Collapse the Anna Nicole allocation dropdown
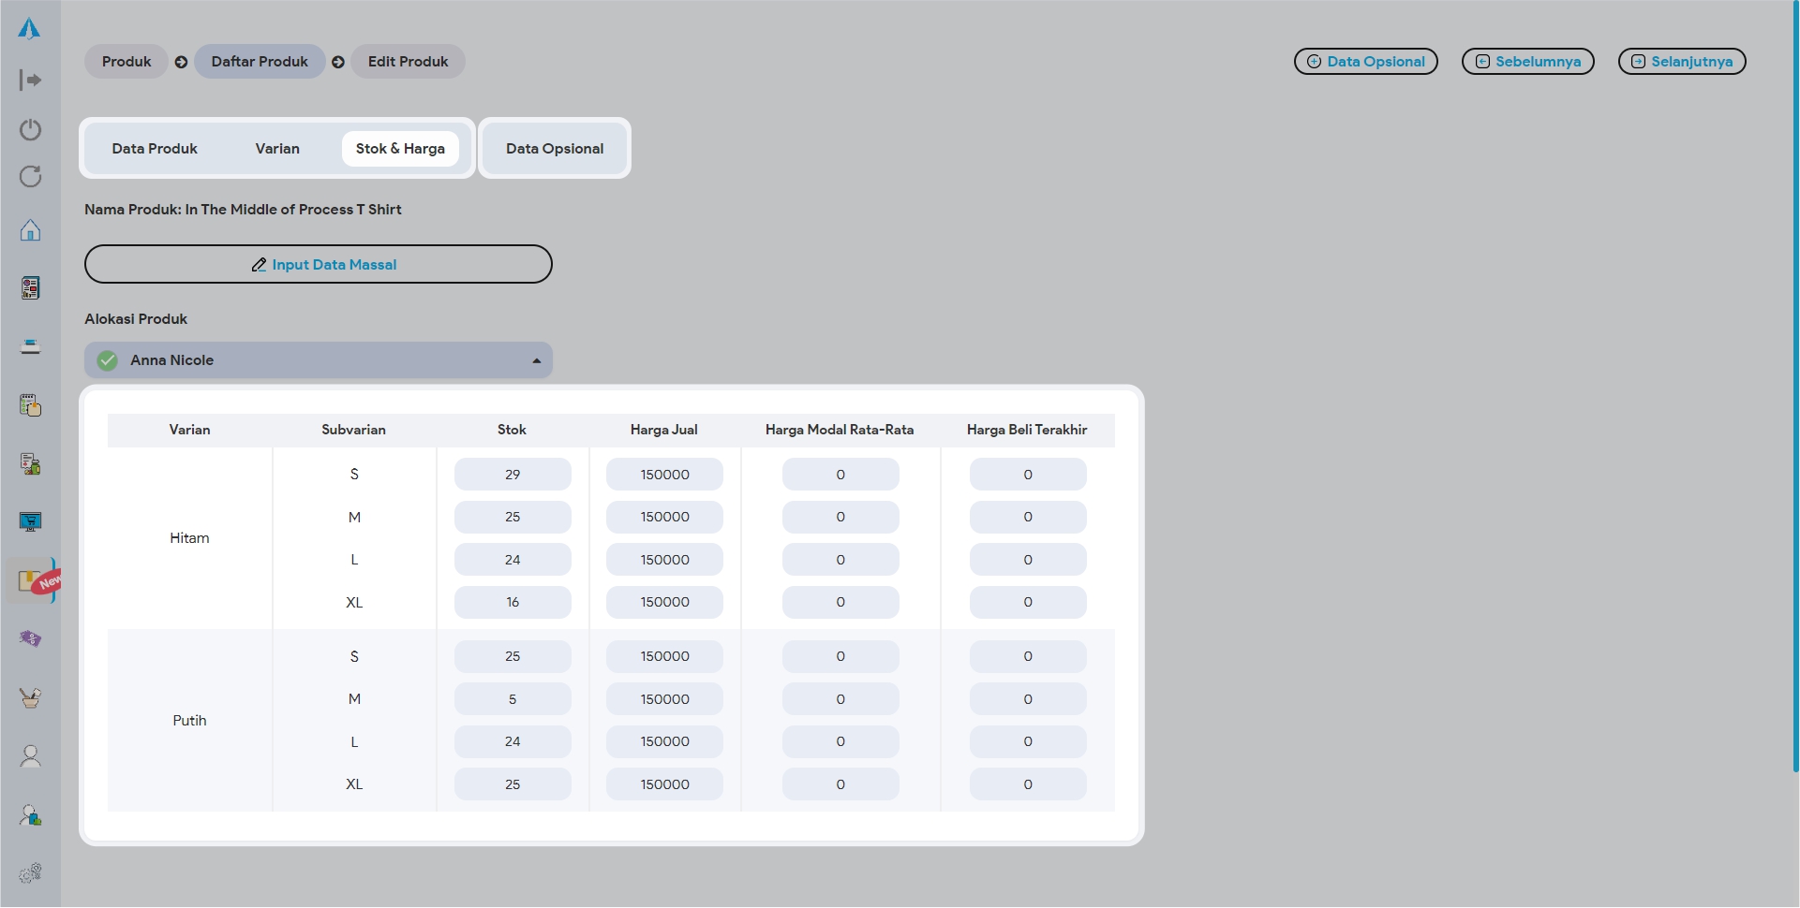Screen dimensions: 1800x908 coord(536,360)
